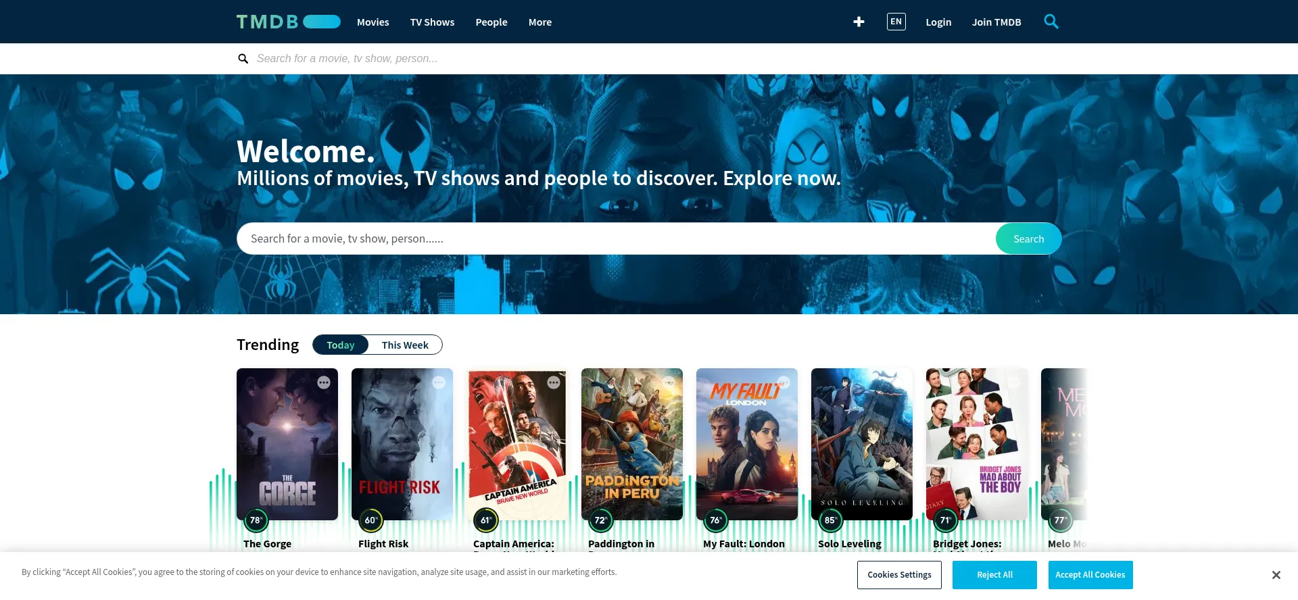Click Captain America 61% score badge
This screenshot has width=1298, height=600.
point(486,520)
